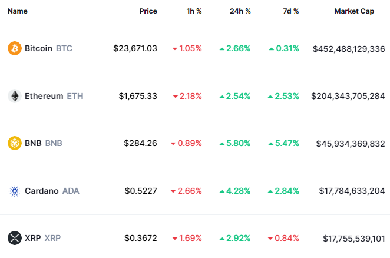Sort by 24h % column header
The image size is (390, 258).
(240, 11)
